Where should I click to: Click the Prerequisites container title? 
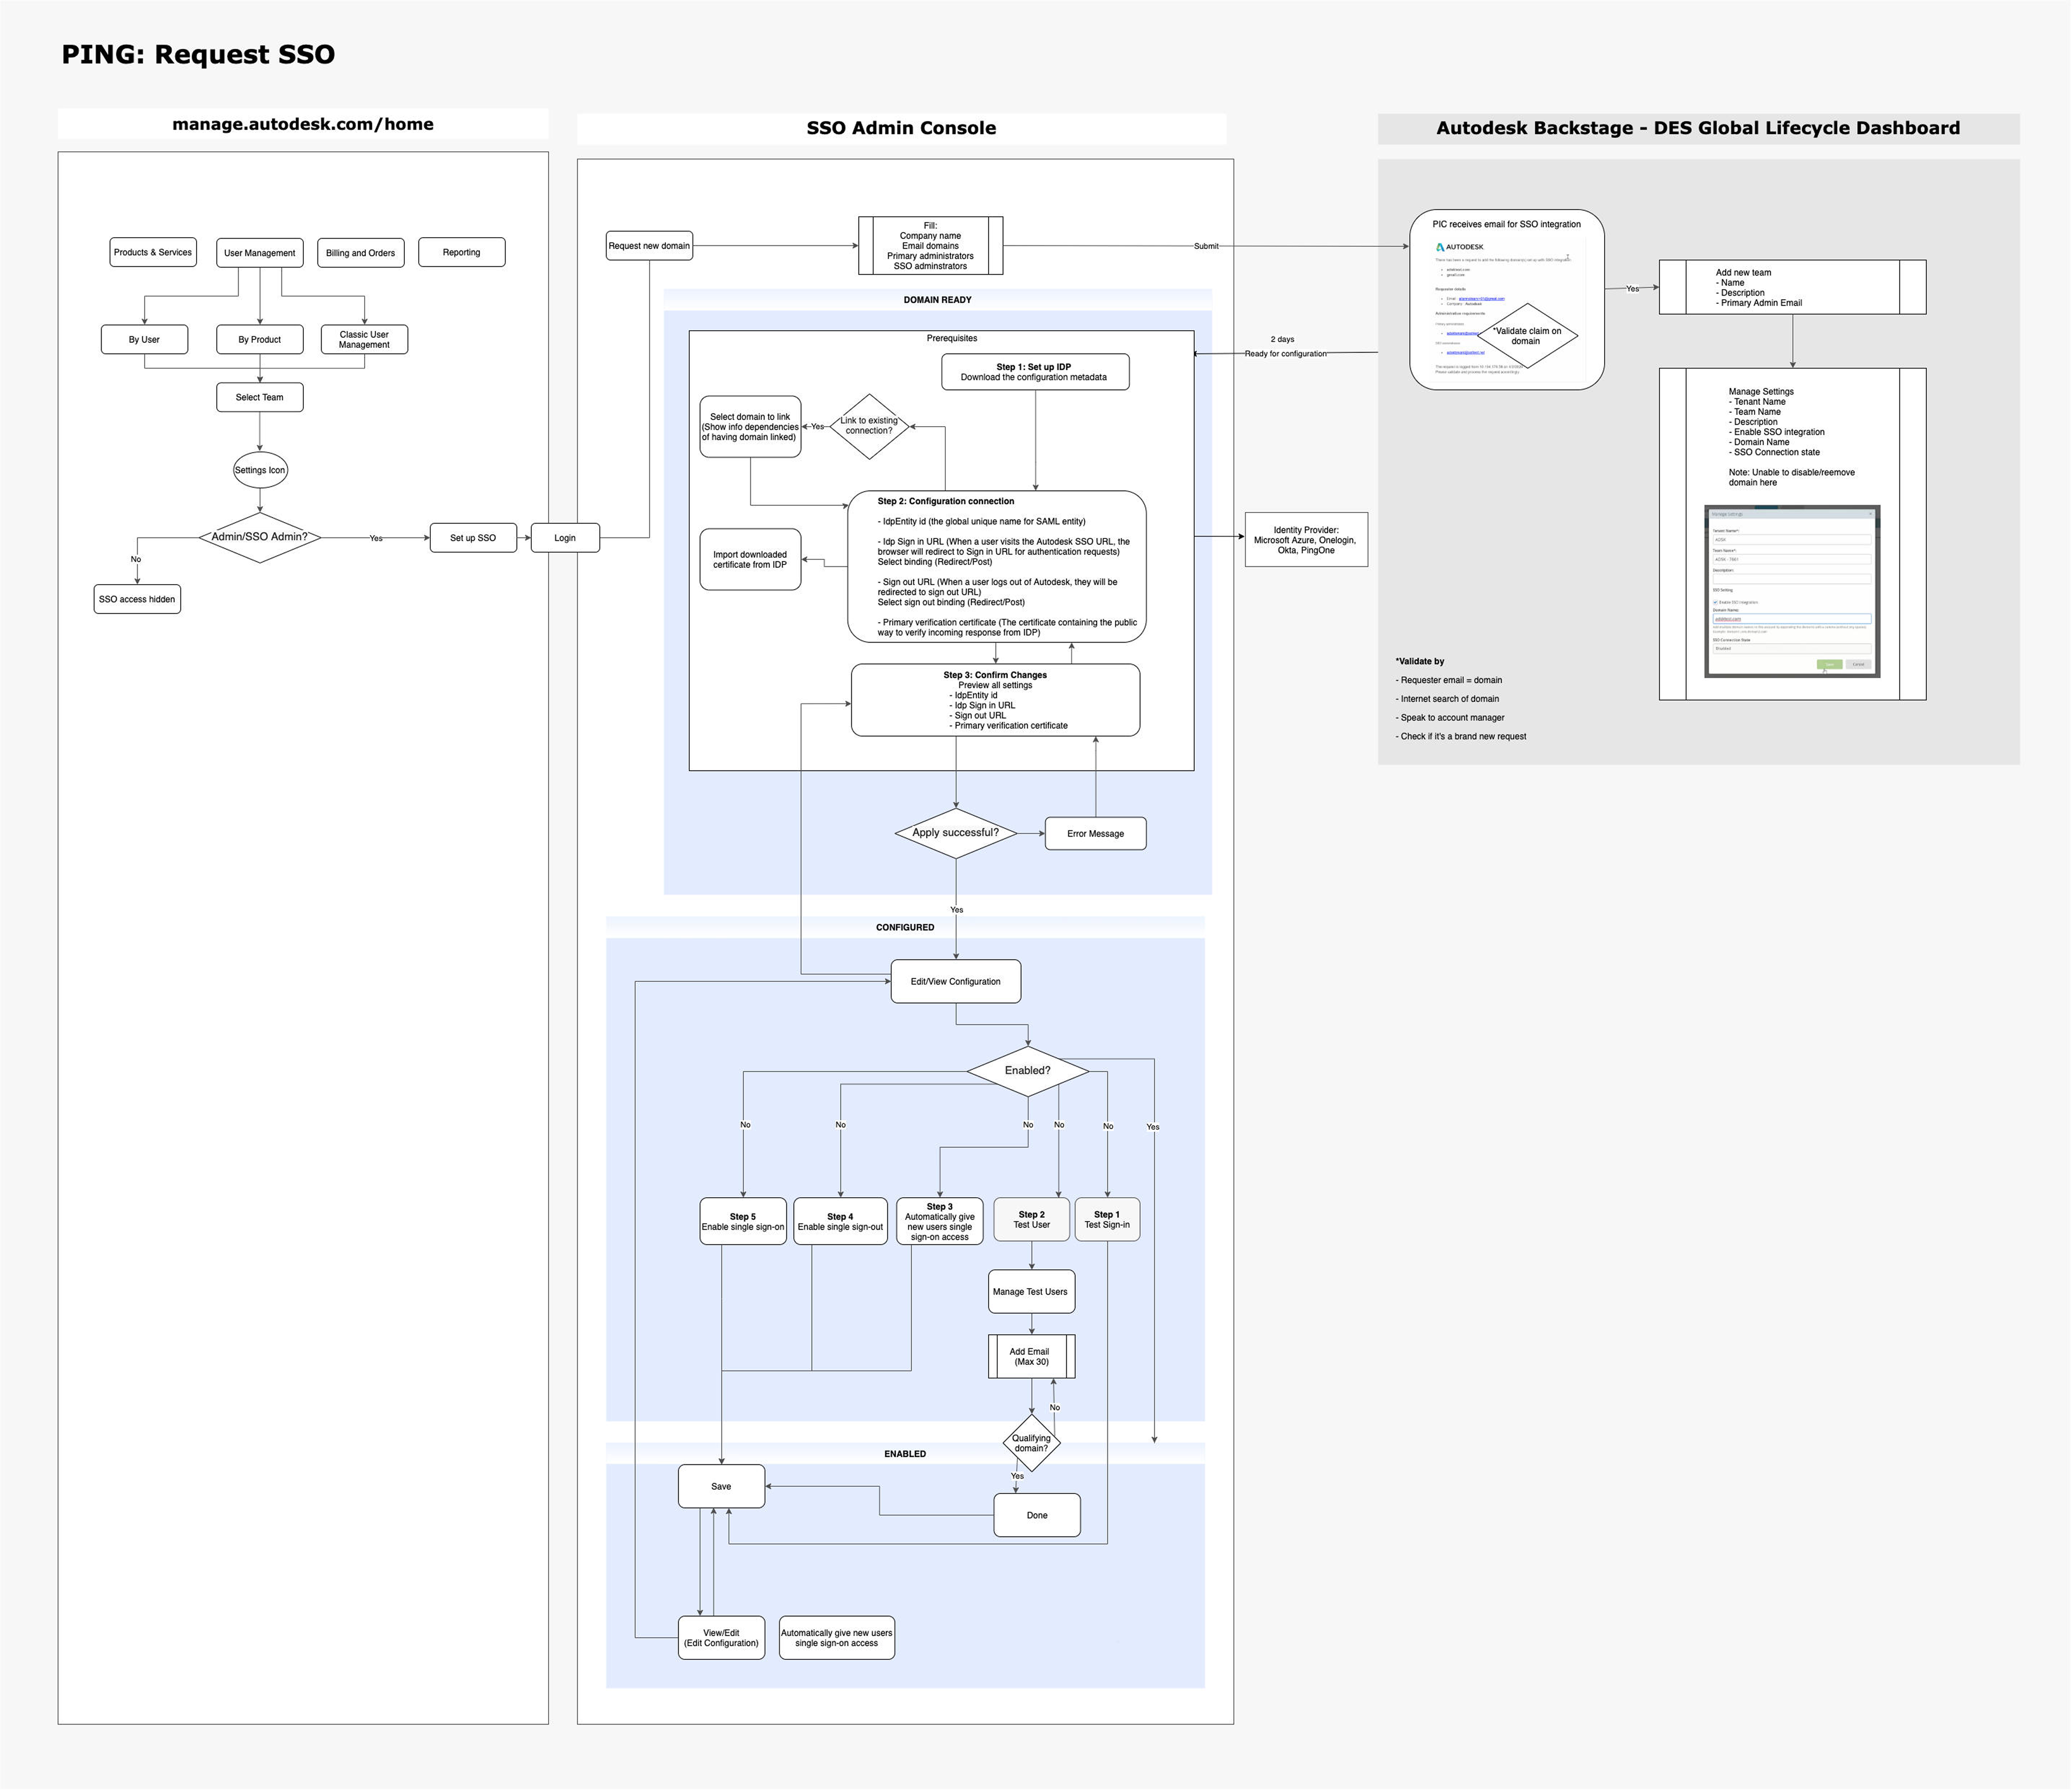coord(952,338)
